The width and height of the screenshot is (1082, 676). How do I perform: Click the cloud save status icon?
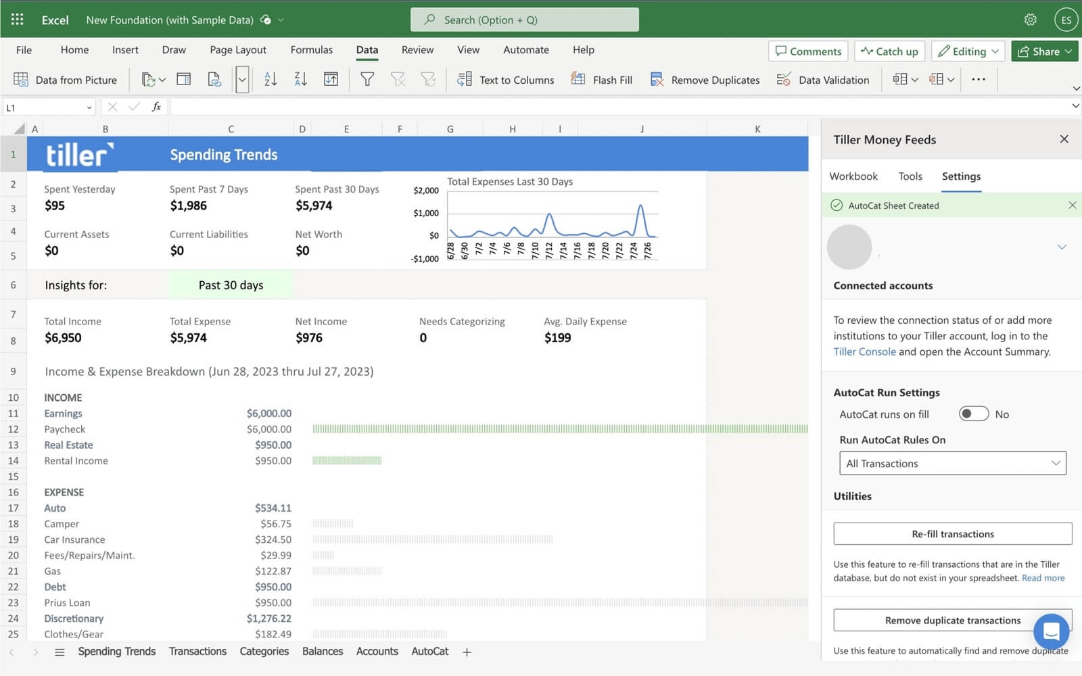266,20
